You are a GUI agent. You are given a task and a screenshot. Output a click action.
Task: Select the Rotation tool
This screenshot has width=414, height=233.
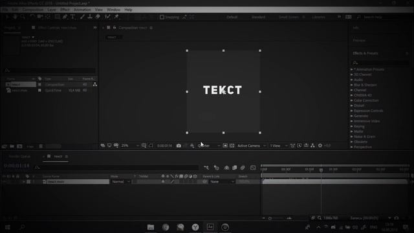click(32, 17)
